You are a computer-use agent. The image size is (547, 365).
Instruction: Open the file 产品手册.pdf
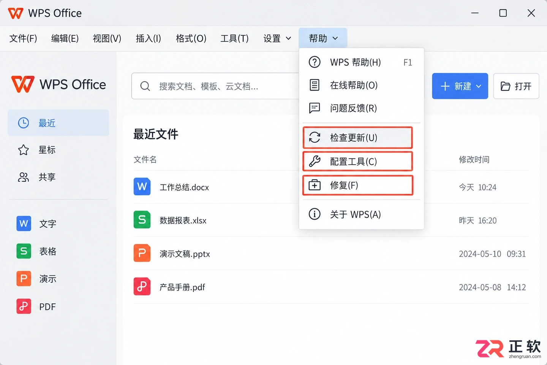[182, 287]
